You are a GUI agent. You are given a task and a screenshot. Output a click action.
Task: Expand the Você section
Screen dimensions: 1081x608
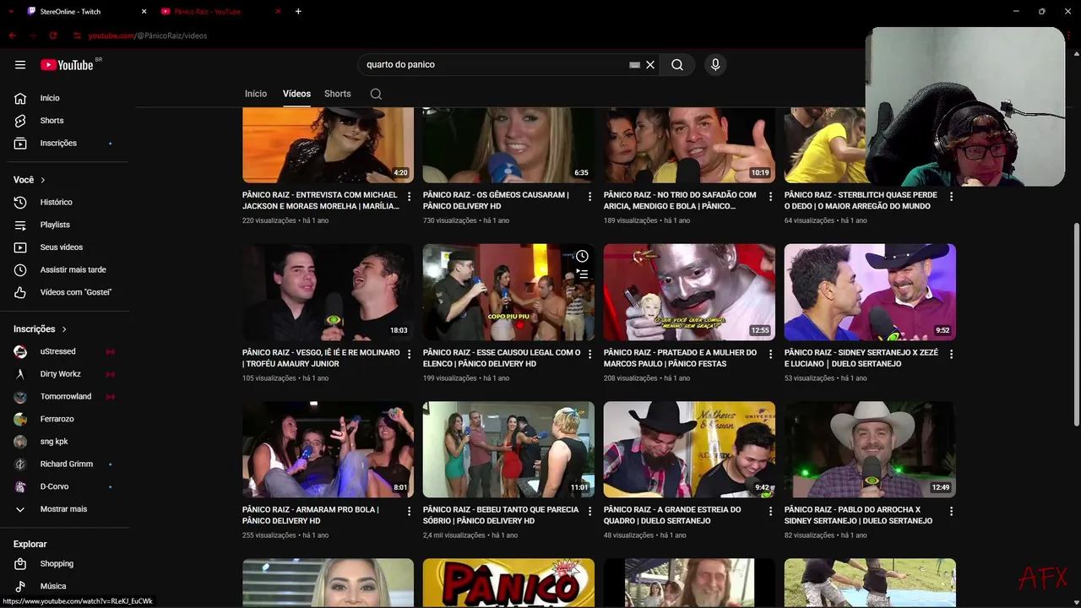[30, 180]
